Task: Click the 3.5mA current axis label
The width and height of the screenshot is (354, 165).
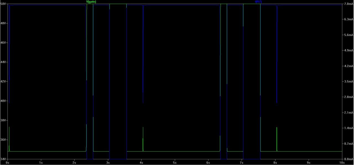Action: click(x=349, y=81)
